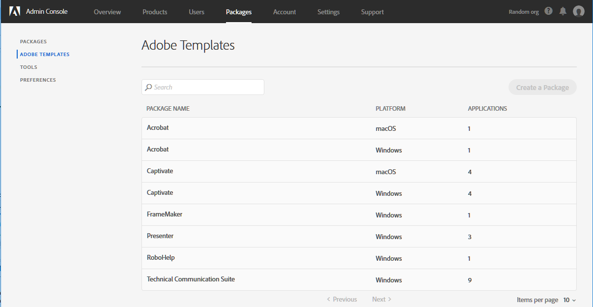
Task: Open the notifications bell icon
Action: click(563, 11)
